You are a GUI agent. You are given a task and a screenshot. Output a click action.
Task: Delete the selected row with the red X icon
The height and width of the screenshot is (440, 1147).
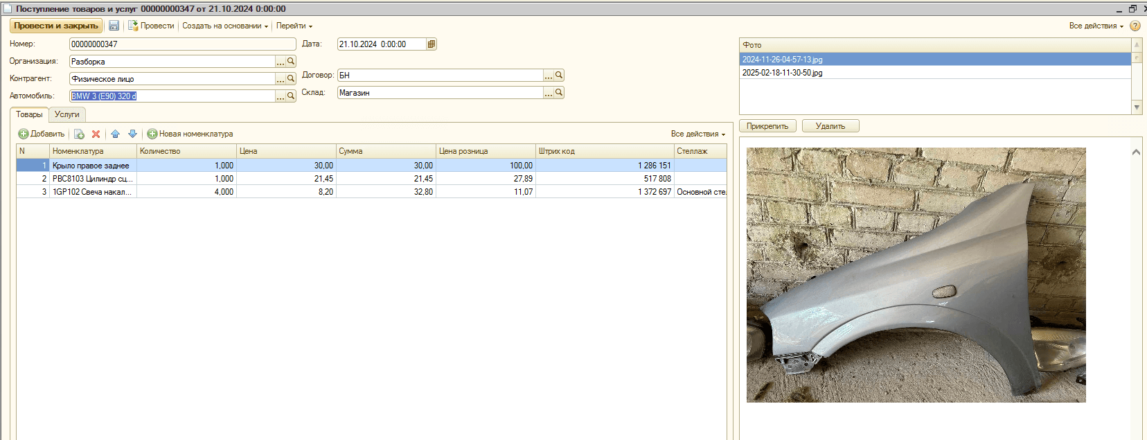click(x=96, y=134)
